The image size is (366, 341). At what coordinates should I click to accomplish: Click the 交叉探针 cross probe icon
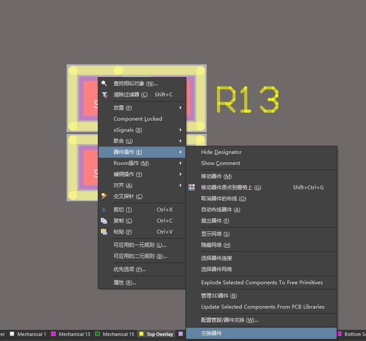(104, 197)
